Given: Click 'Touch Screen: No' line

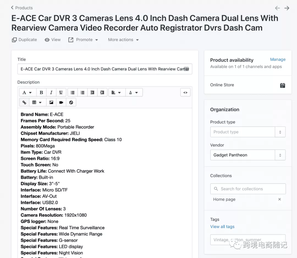Looking at the screenshot, I should (39, 165).
